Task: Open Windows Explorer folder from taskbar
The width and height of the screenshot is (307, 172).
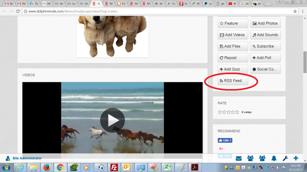Action: pyautogui.click(x=33, y=167)
